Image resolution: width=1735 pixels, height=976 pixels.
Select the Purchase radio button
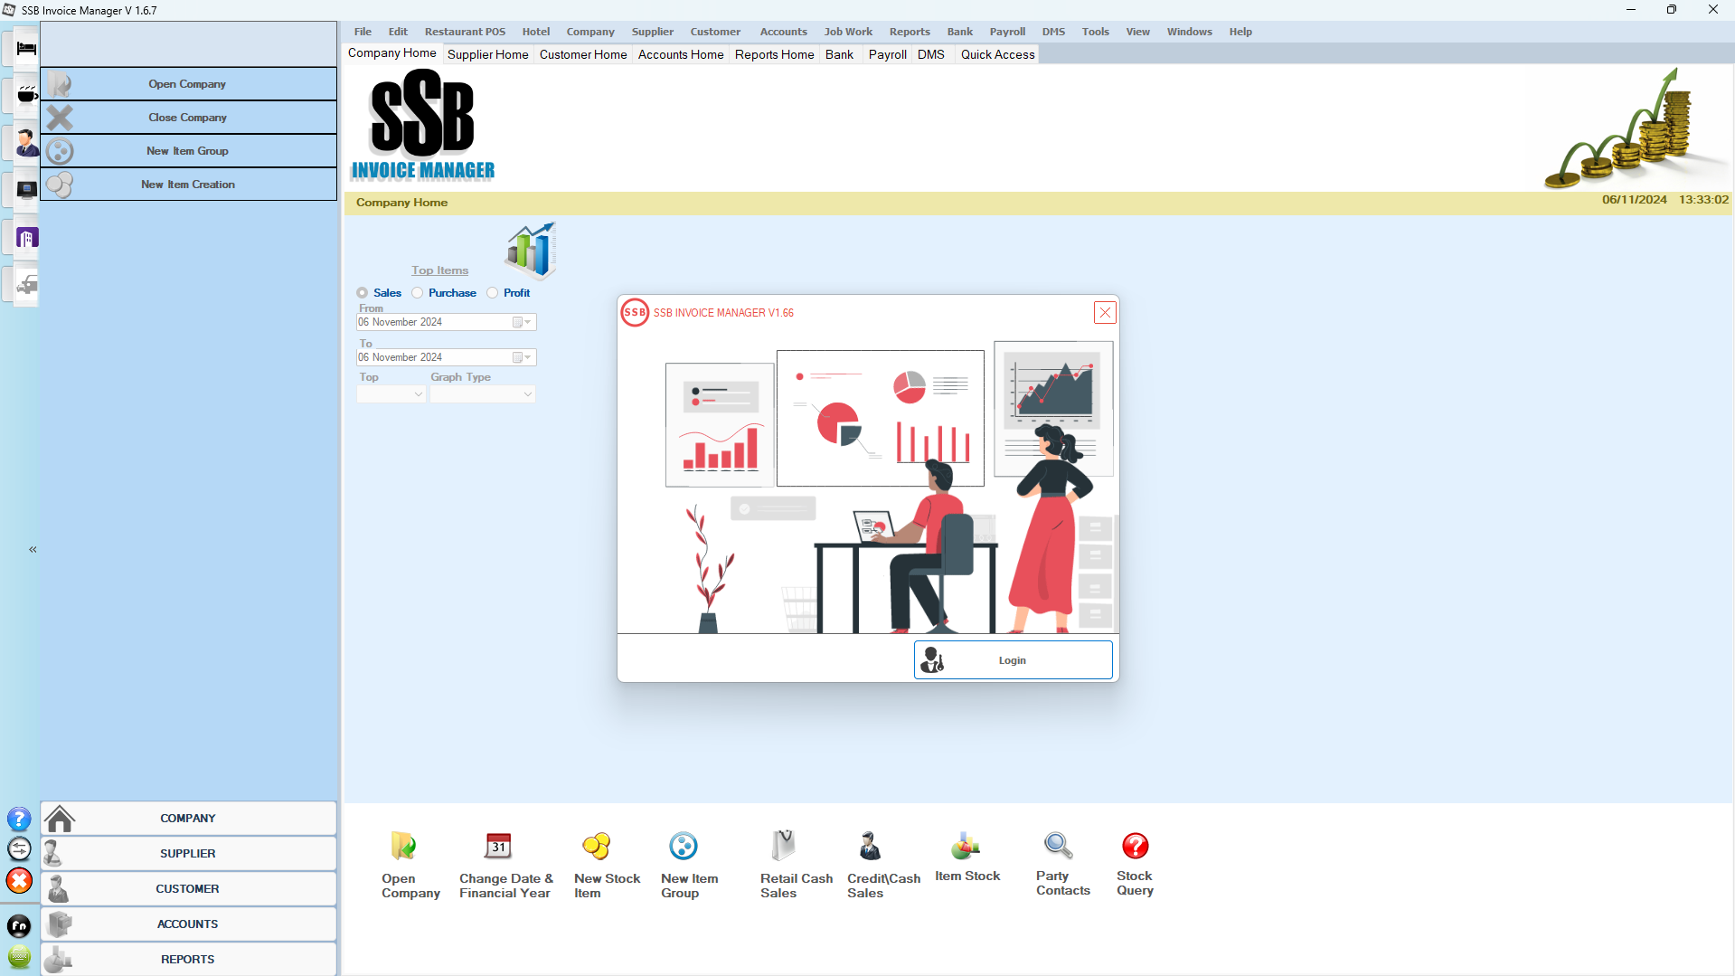click(417, 293)
